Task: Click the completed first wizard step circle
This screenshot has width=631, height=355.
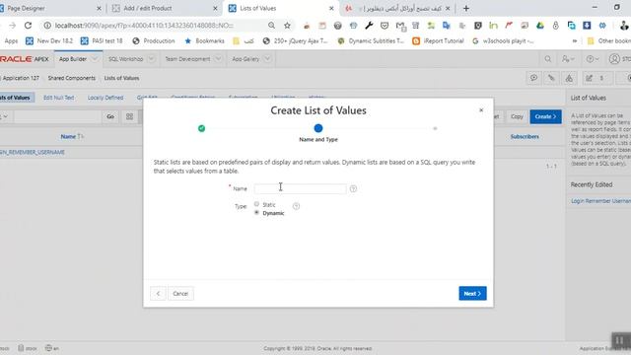Action: pyautogui.click(x=201, y=128)
